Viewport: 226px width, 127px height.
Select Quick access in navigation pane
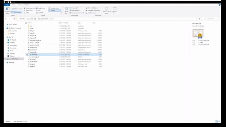(12, 25)
